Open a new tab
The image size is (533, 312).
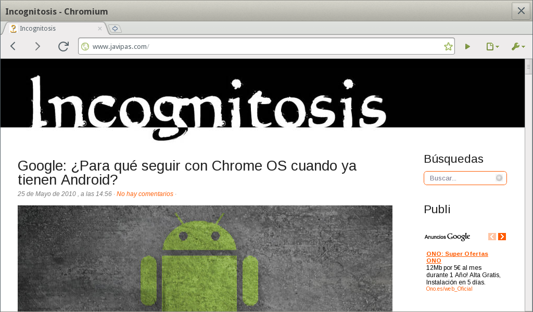[x=115, y=29]
